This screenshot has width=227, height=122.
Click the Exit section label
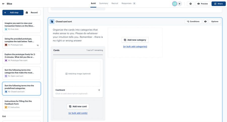(x=4, y=116)
